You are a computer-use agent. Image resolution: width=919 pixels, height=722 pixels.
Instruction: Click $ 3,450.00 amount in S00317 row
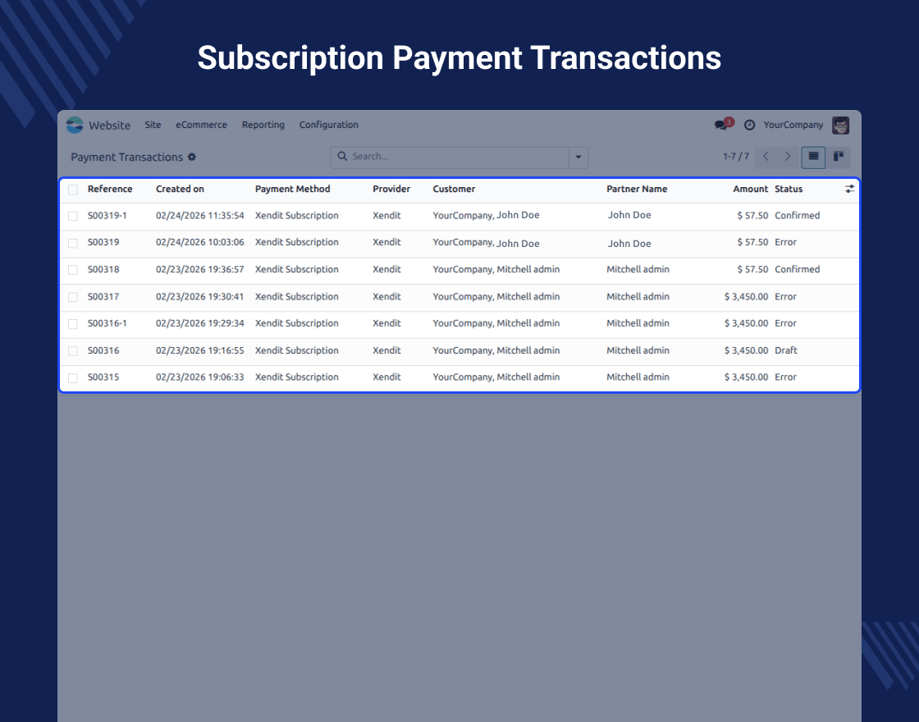click(746, 296)
